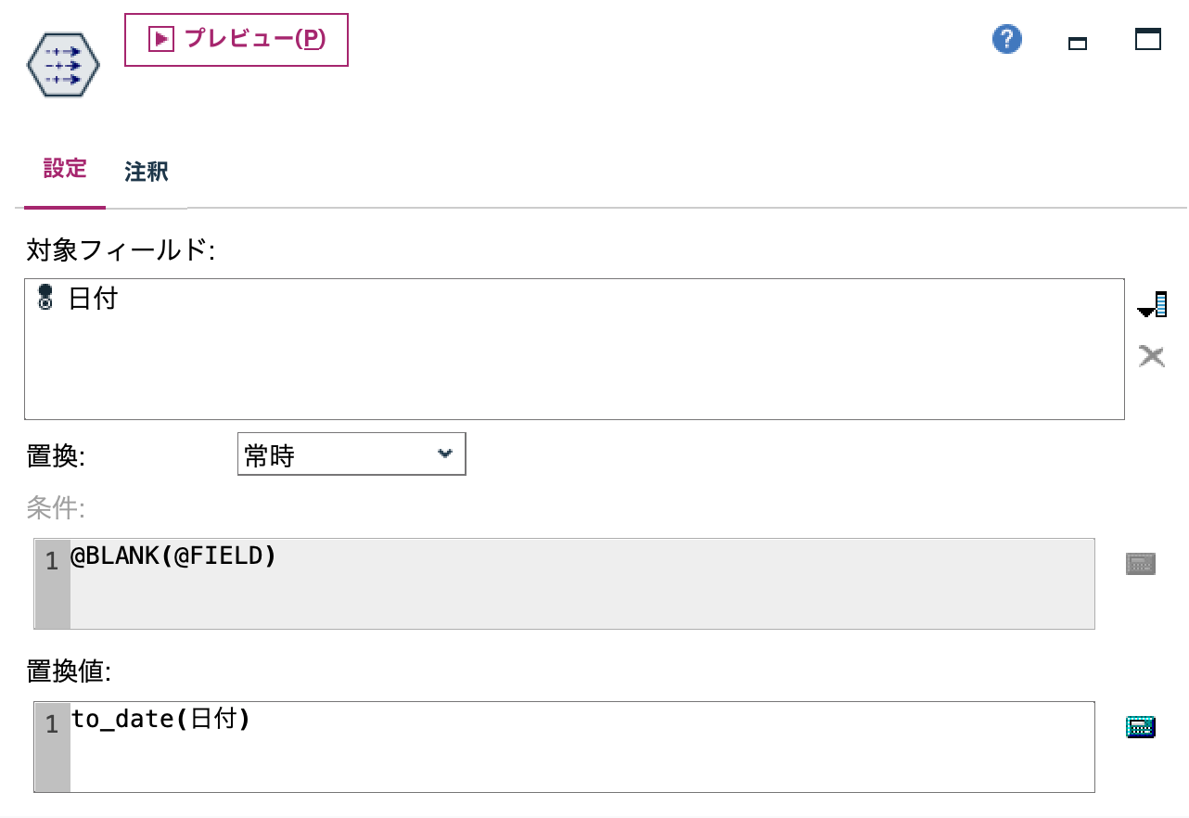Click line number 1 in the replacement editor gutter
This screenshot has width=1189, height=818.
[x=51, y=725]
